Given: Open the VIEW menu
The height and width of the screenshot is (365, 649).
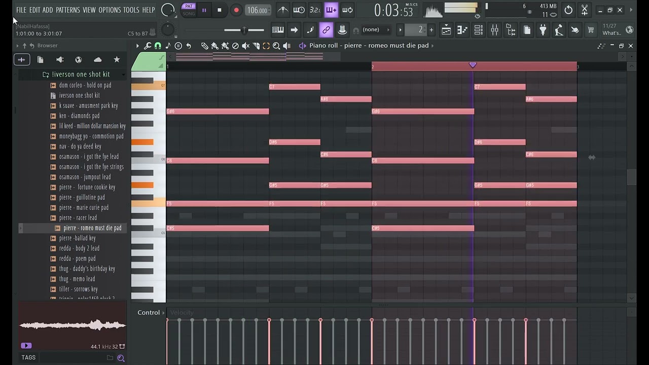Looking at the screenshot, I should click(x=89, y=10).
